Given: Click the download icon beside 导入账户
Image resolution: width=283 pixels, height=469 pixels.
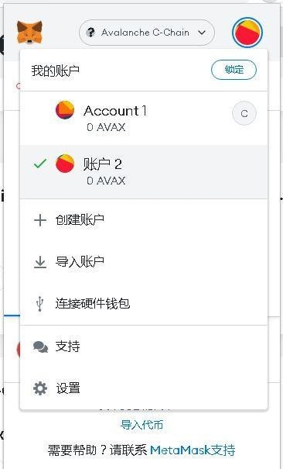Looking at the screenshot, I should pyautogui.click(x=40, y=263).
